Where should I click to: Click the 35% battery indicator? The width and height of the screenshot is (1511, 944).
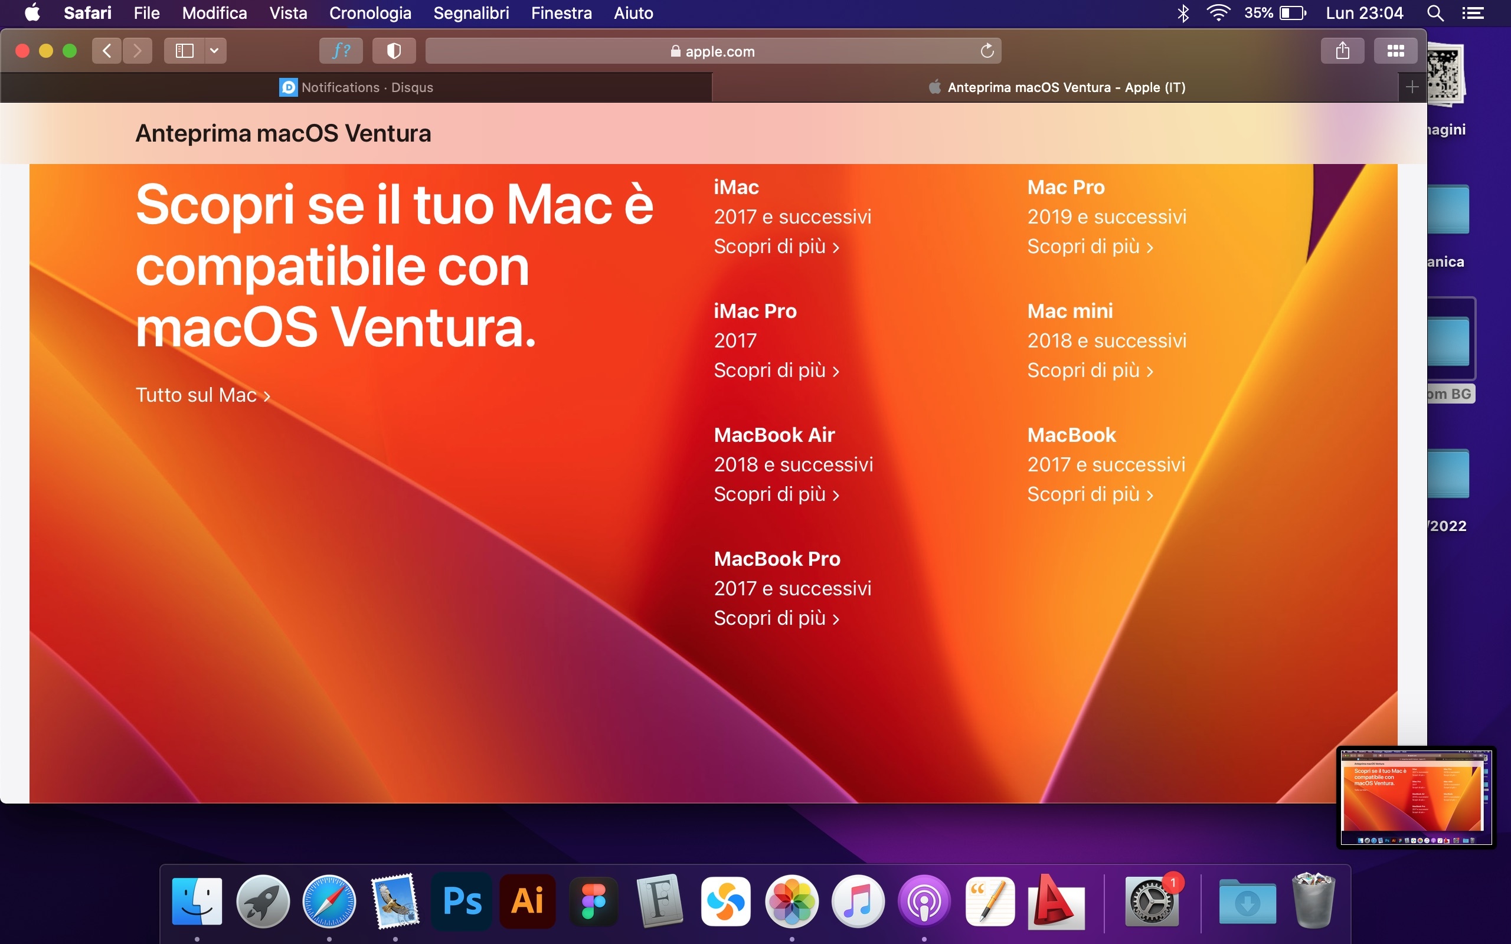pos(1275,13)
